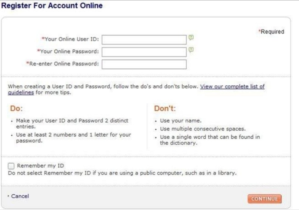This screenshot has width=299, height=210.
Task: Select the Re-enter Online Password field
Action: coord(144,64)
